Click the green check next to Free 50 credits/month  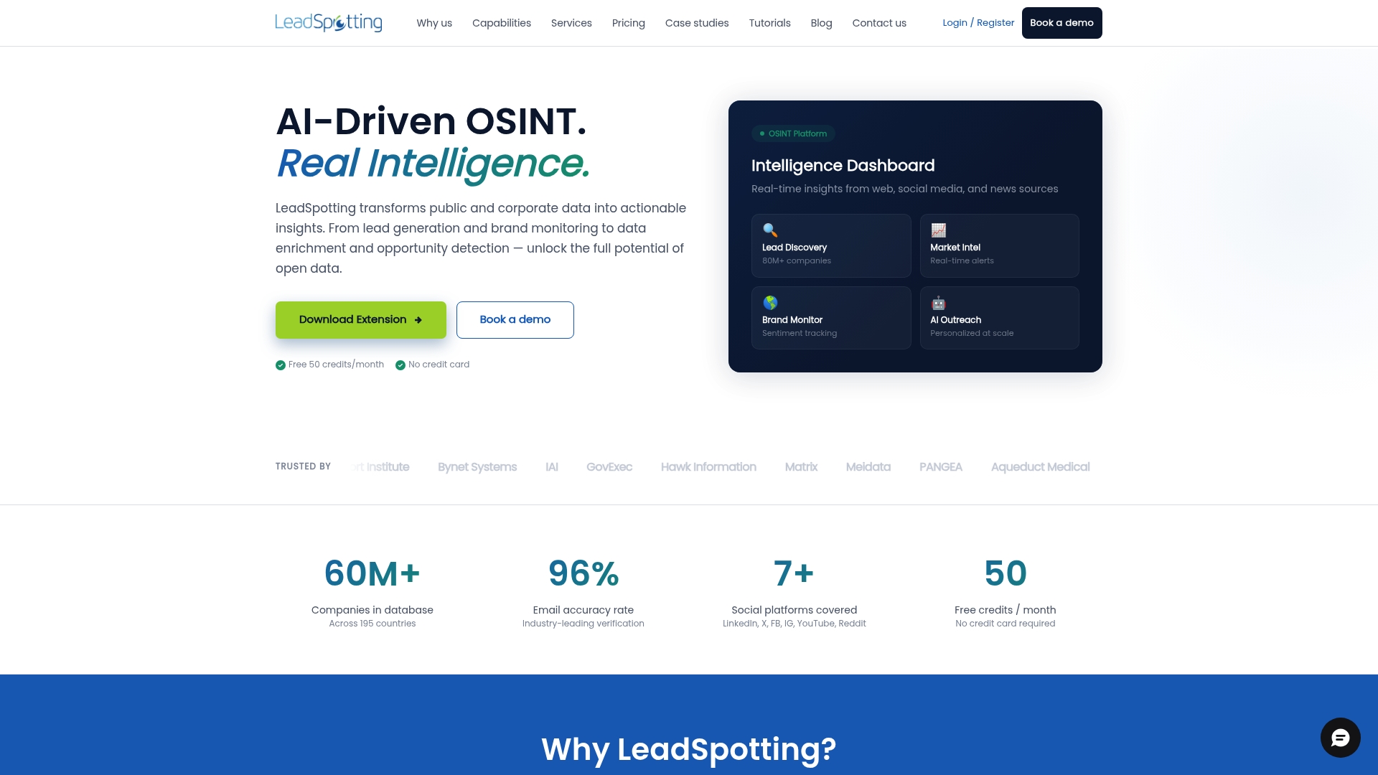point(281,365)
